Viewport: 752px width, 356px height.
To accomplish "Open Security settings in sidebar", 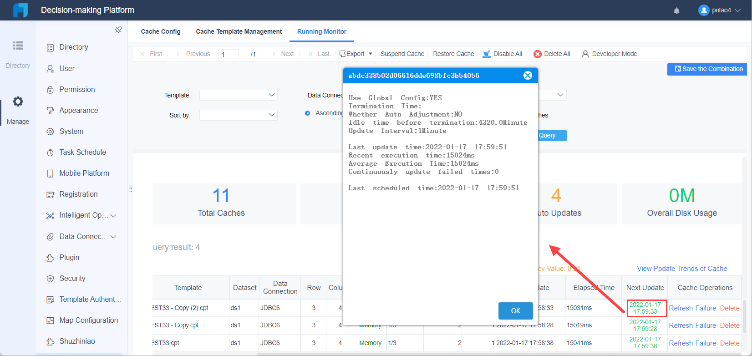I will [x=72, y=278].
